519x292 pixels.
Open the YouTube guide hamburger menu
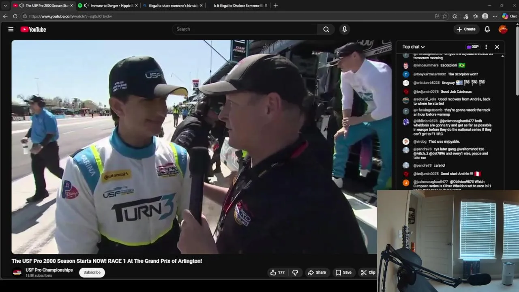[x=11, y=29]
